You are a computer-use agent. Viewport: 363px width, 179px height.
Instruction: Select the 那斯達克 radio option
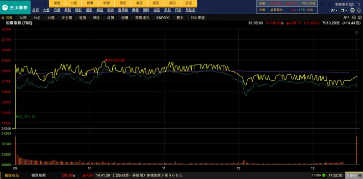140,18
